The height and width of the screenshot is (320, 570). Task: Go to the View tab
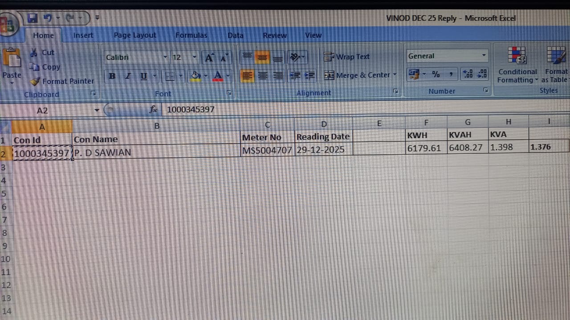point(313,35)
